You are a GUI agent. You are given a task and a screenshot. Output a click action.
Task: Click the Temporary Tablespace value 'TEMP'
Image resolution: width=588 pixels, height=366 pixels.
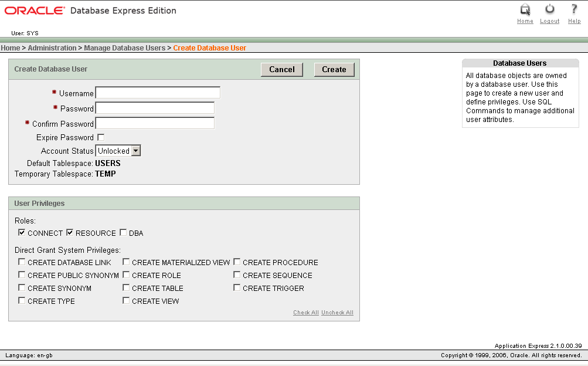click(x=106, y=174)
